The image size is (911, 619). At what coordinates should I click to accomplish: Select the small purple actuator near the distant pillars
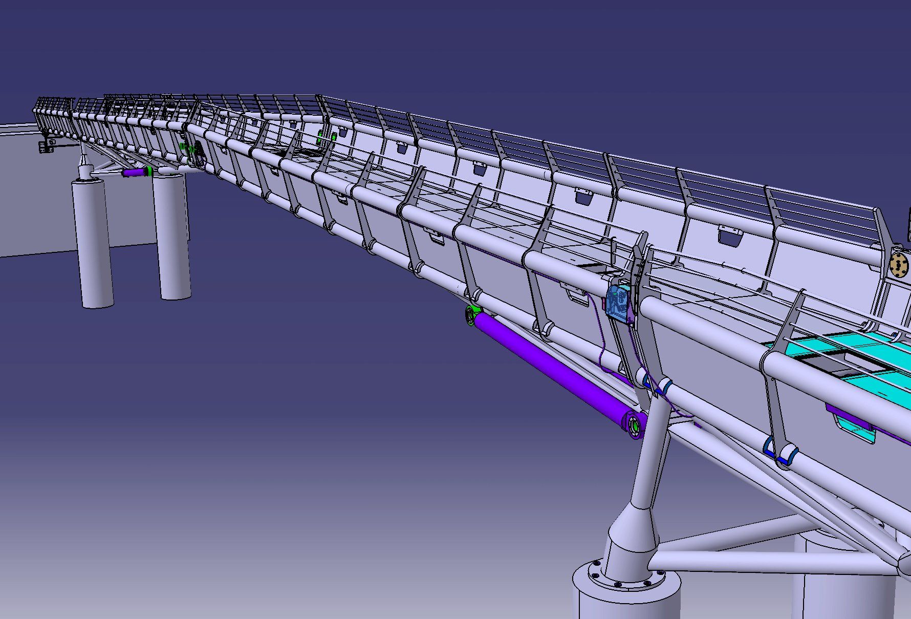pos(134,172)
